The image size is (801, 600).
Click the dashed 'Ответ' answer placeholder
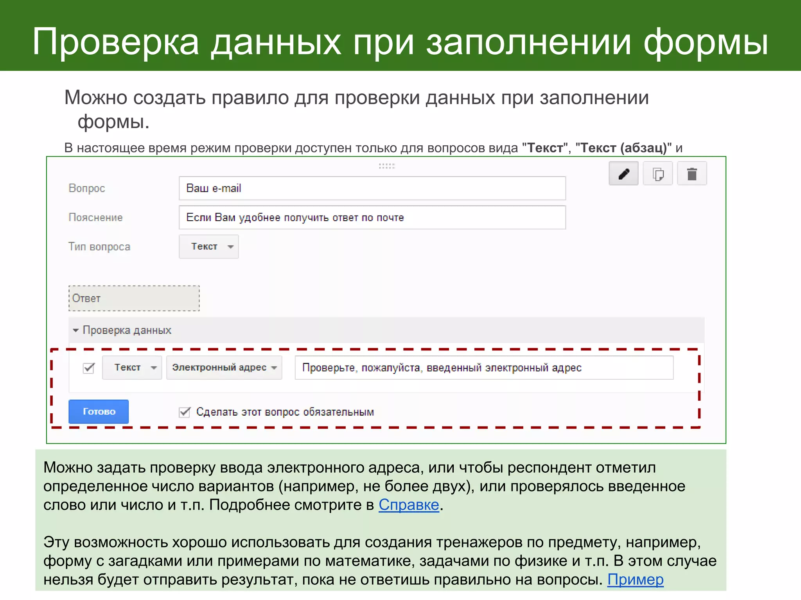[x=134, y=298]
